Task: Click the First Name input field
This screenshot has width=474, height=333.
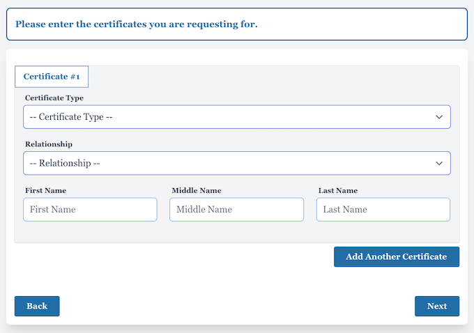Action: point(90,210)
